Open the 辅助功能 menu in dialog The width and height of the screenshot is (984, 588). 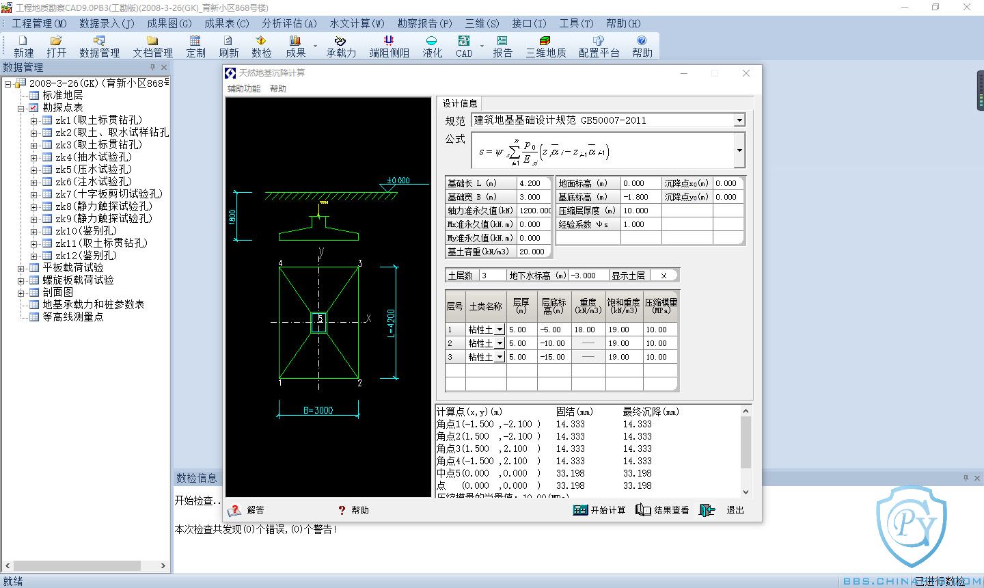pyautogui.click(x=244, y=89)
